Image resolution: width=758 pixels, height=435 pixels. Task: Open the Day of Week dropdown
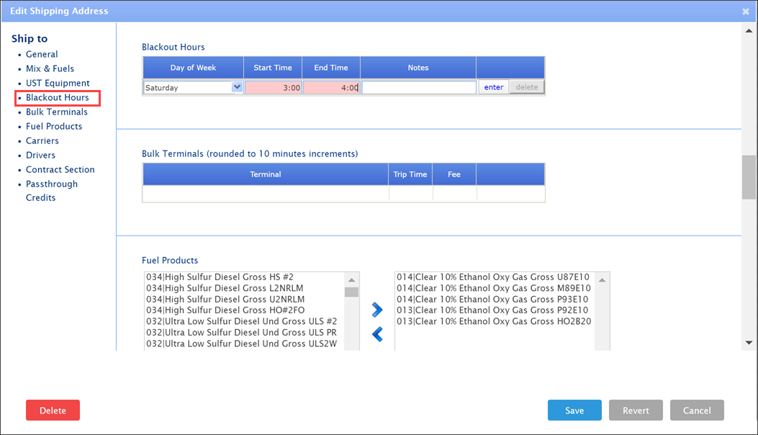(x=193, y=87)
